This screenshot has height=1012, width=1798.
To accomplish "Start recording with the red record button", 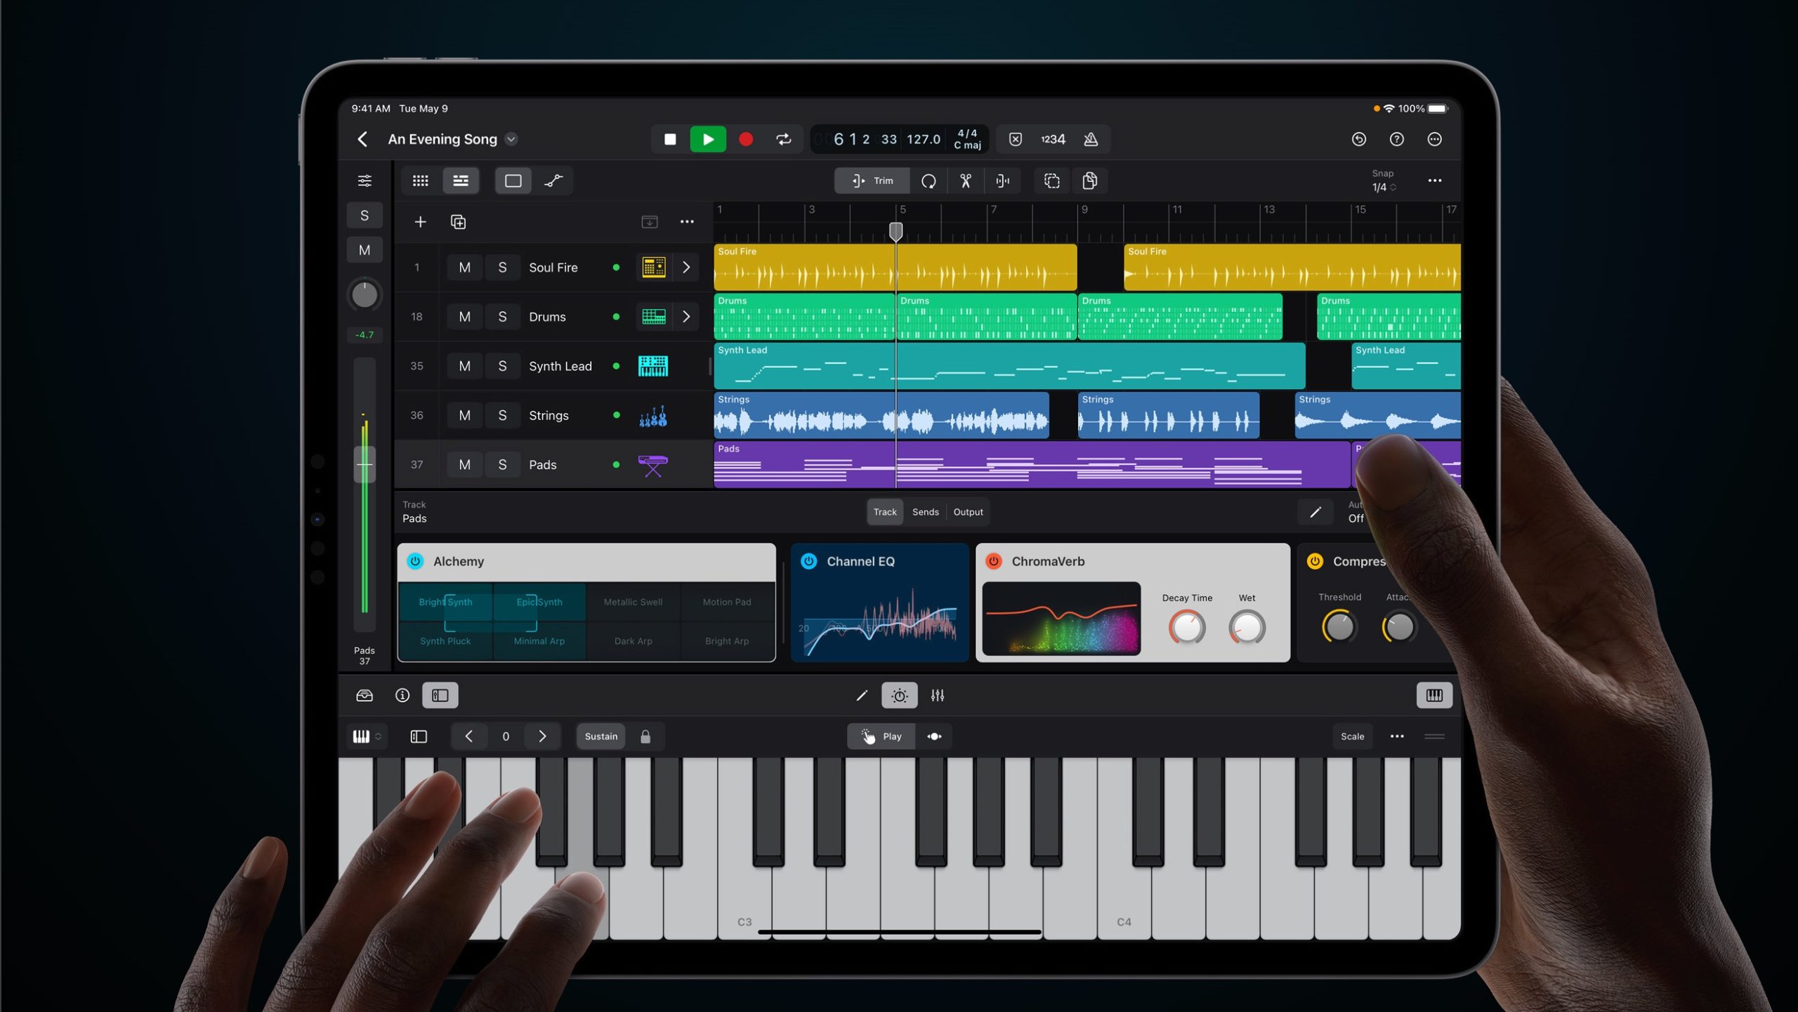I will tap(746, 139).
